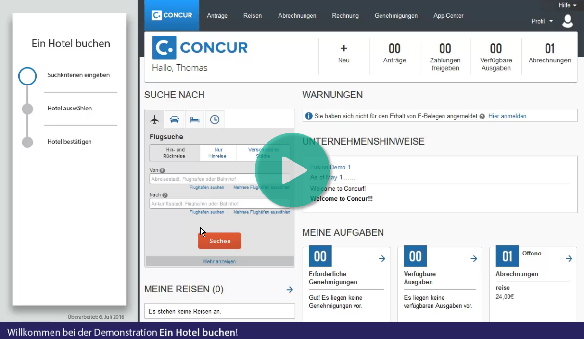Viewport: 584px width, 339px height.
Task: Select the car rental search tab icon
Action: coord(174,120)
